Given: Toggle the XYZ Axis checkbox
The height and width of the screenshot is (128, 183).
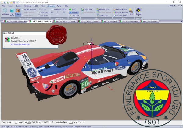Looking at the screenshot, I should 39,9.
